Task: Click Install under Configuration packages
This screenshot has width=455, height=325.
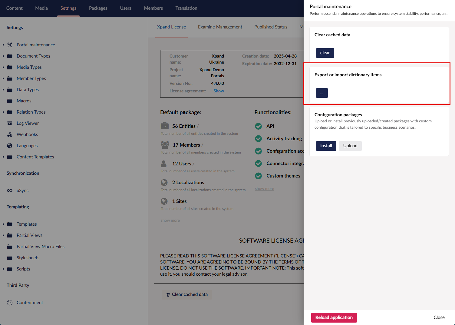Action: pos(326,146)
